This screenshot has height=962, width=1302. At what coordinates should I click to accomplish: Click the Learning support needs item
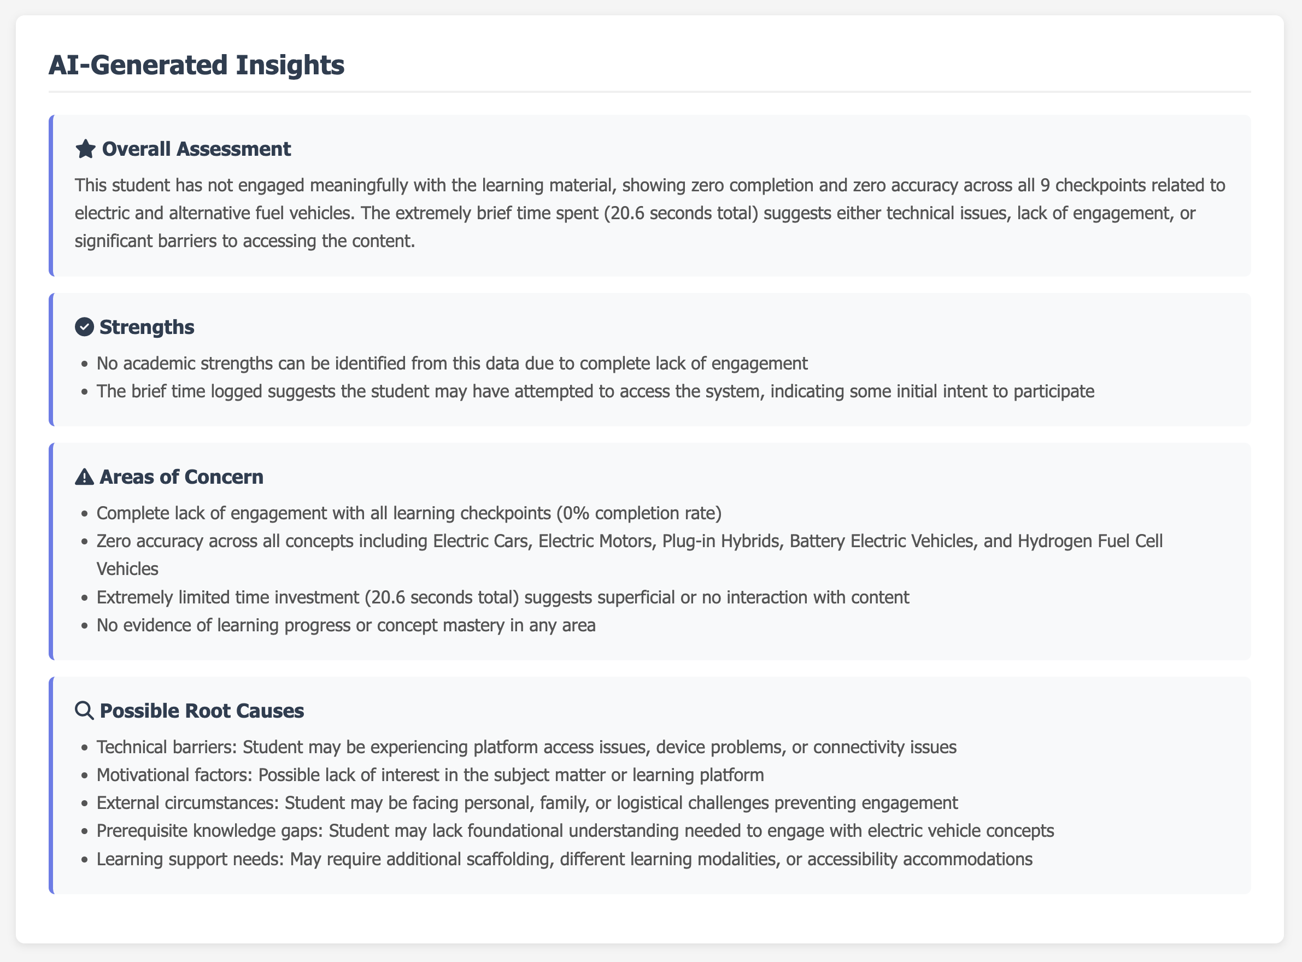564,859
